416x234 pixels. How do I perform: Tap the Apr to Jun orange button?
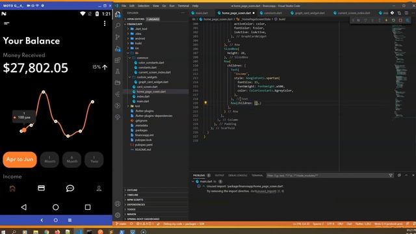20,159
